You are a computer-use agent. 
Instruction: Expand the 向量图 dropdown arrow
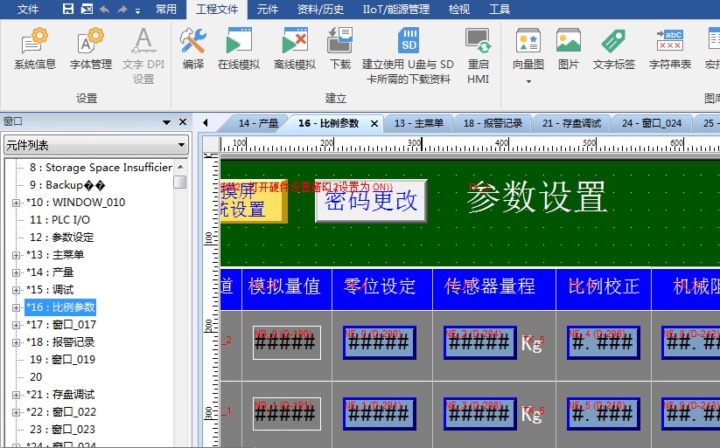click(x=528, y=81)
